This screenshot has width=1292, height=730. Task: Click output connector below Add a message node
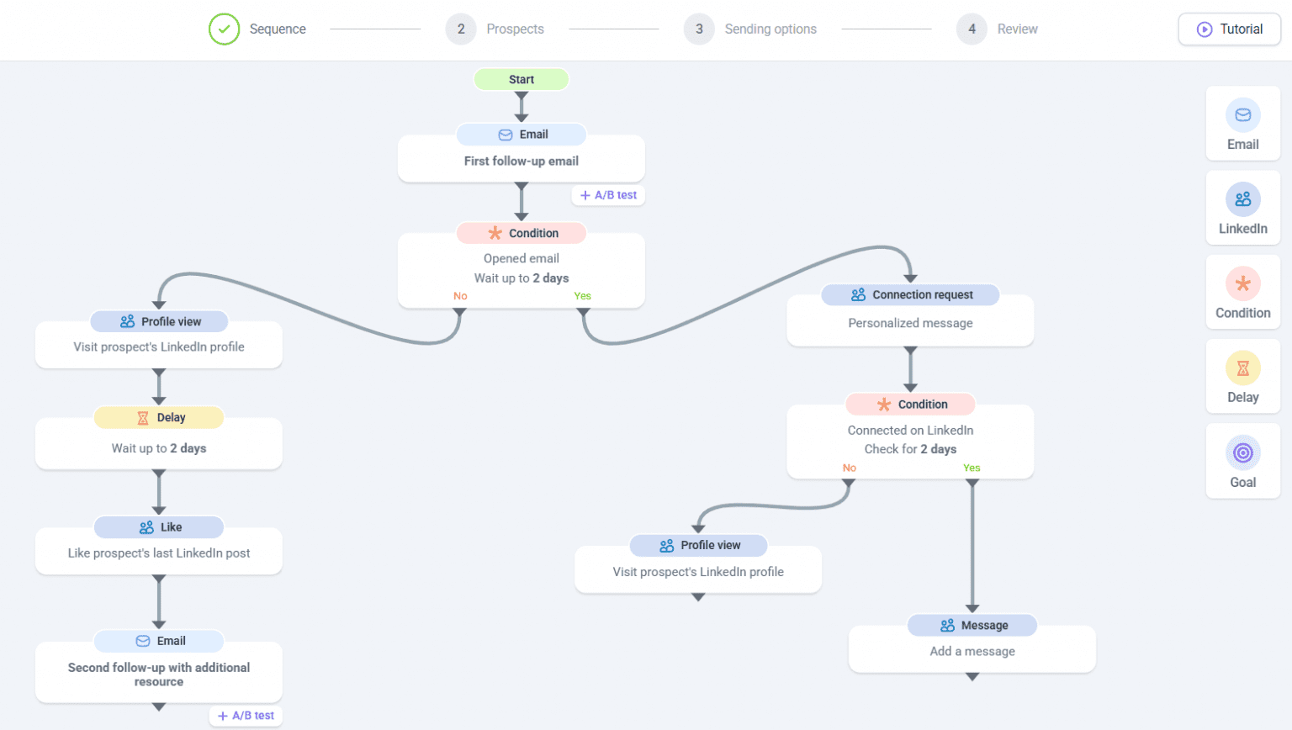(972, 676)
